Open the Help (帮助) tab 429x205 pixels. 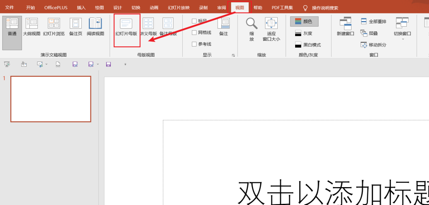(x=258, y=8)
